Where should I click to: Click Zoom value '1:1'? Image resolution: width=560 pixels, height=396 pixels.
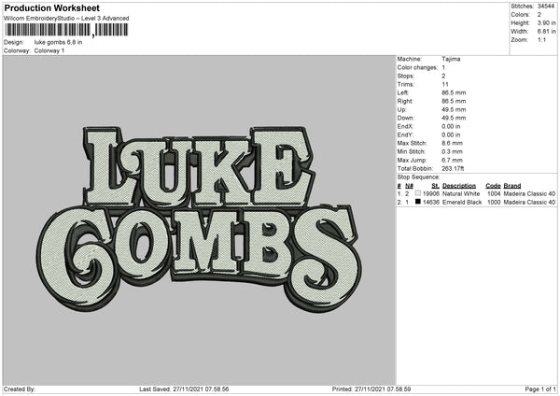541,39
